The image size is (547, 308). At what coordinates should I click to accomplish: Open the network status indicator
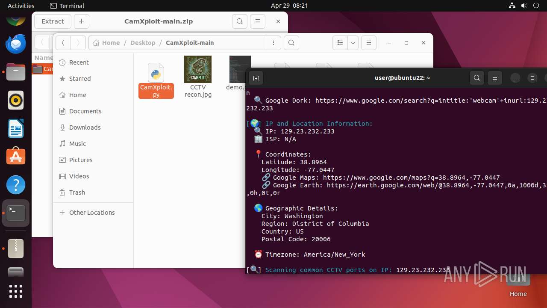pyautogui.click(x=512, y=6)
